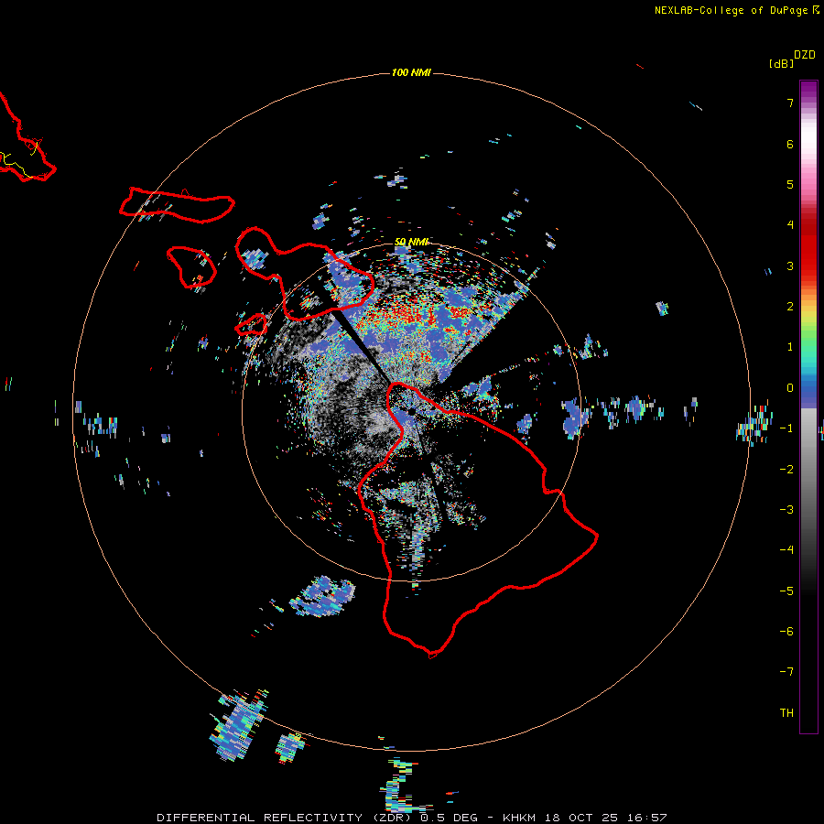Click the 3 value on color scale
The height and width of the screenshot is (824, 824).
coord(790,266)
